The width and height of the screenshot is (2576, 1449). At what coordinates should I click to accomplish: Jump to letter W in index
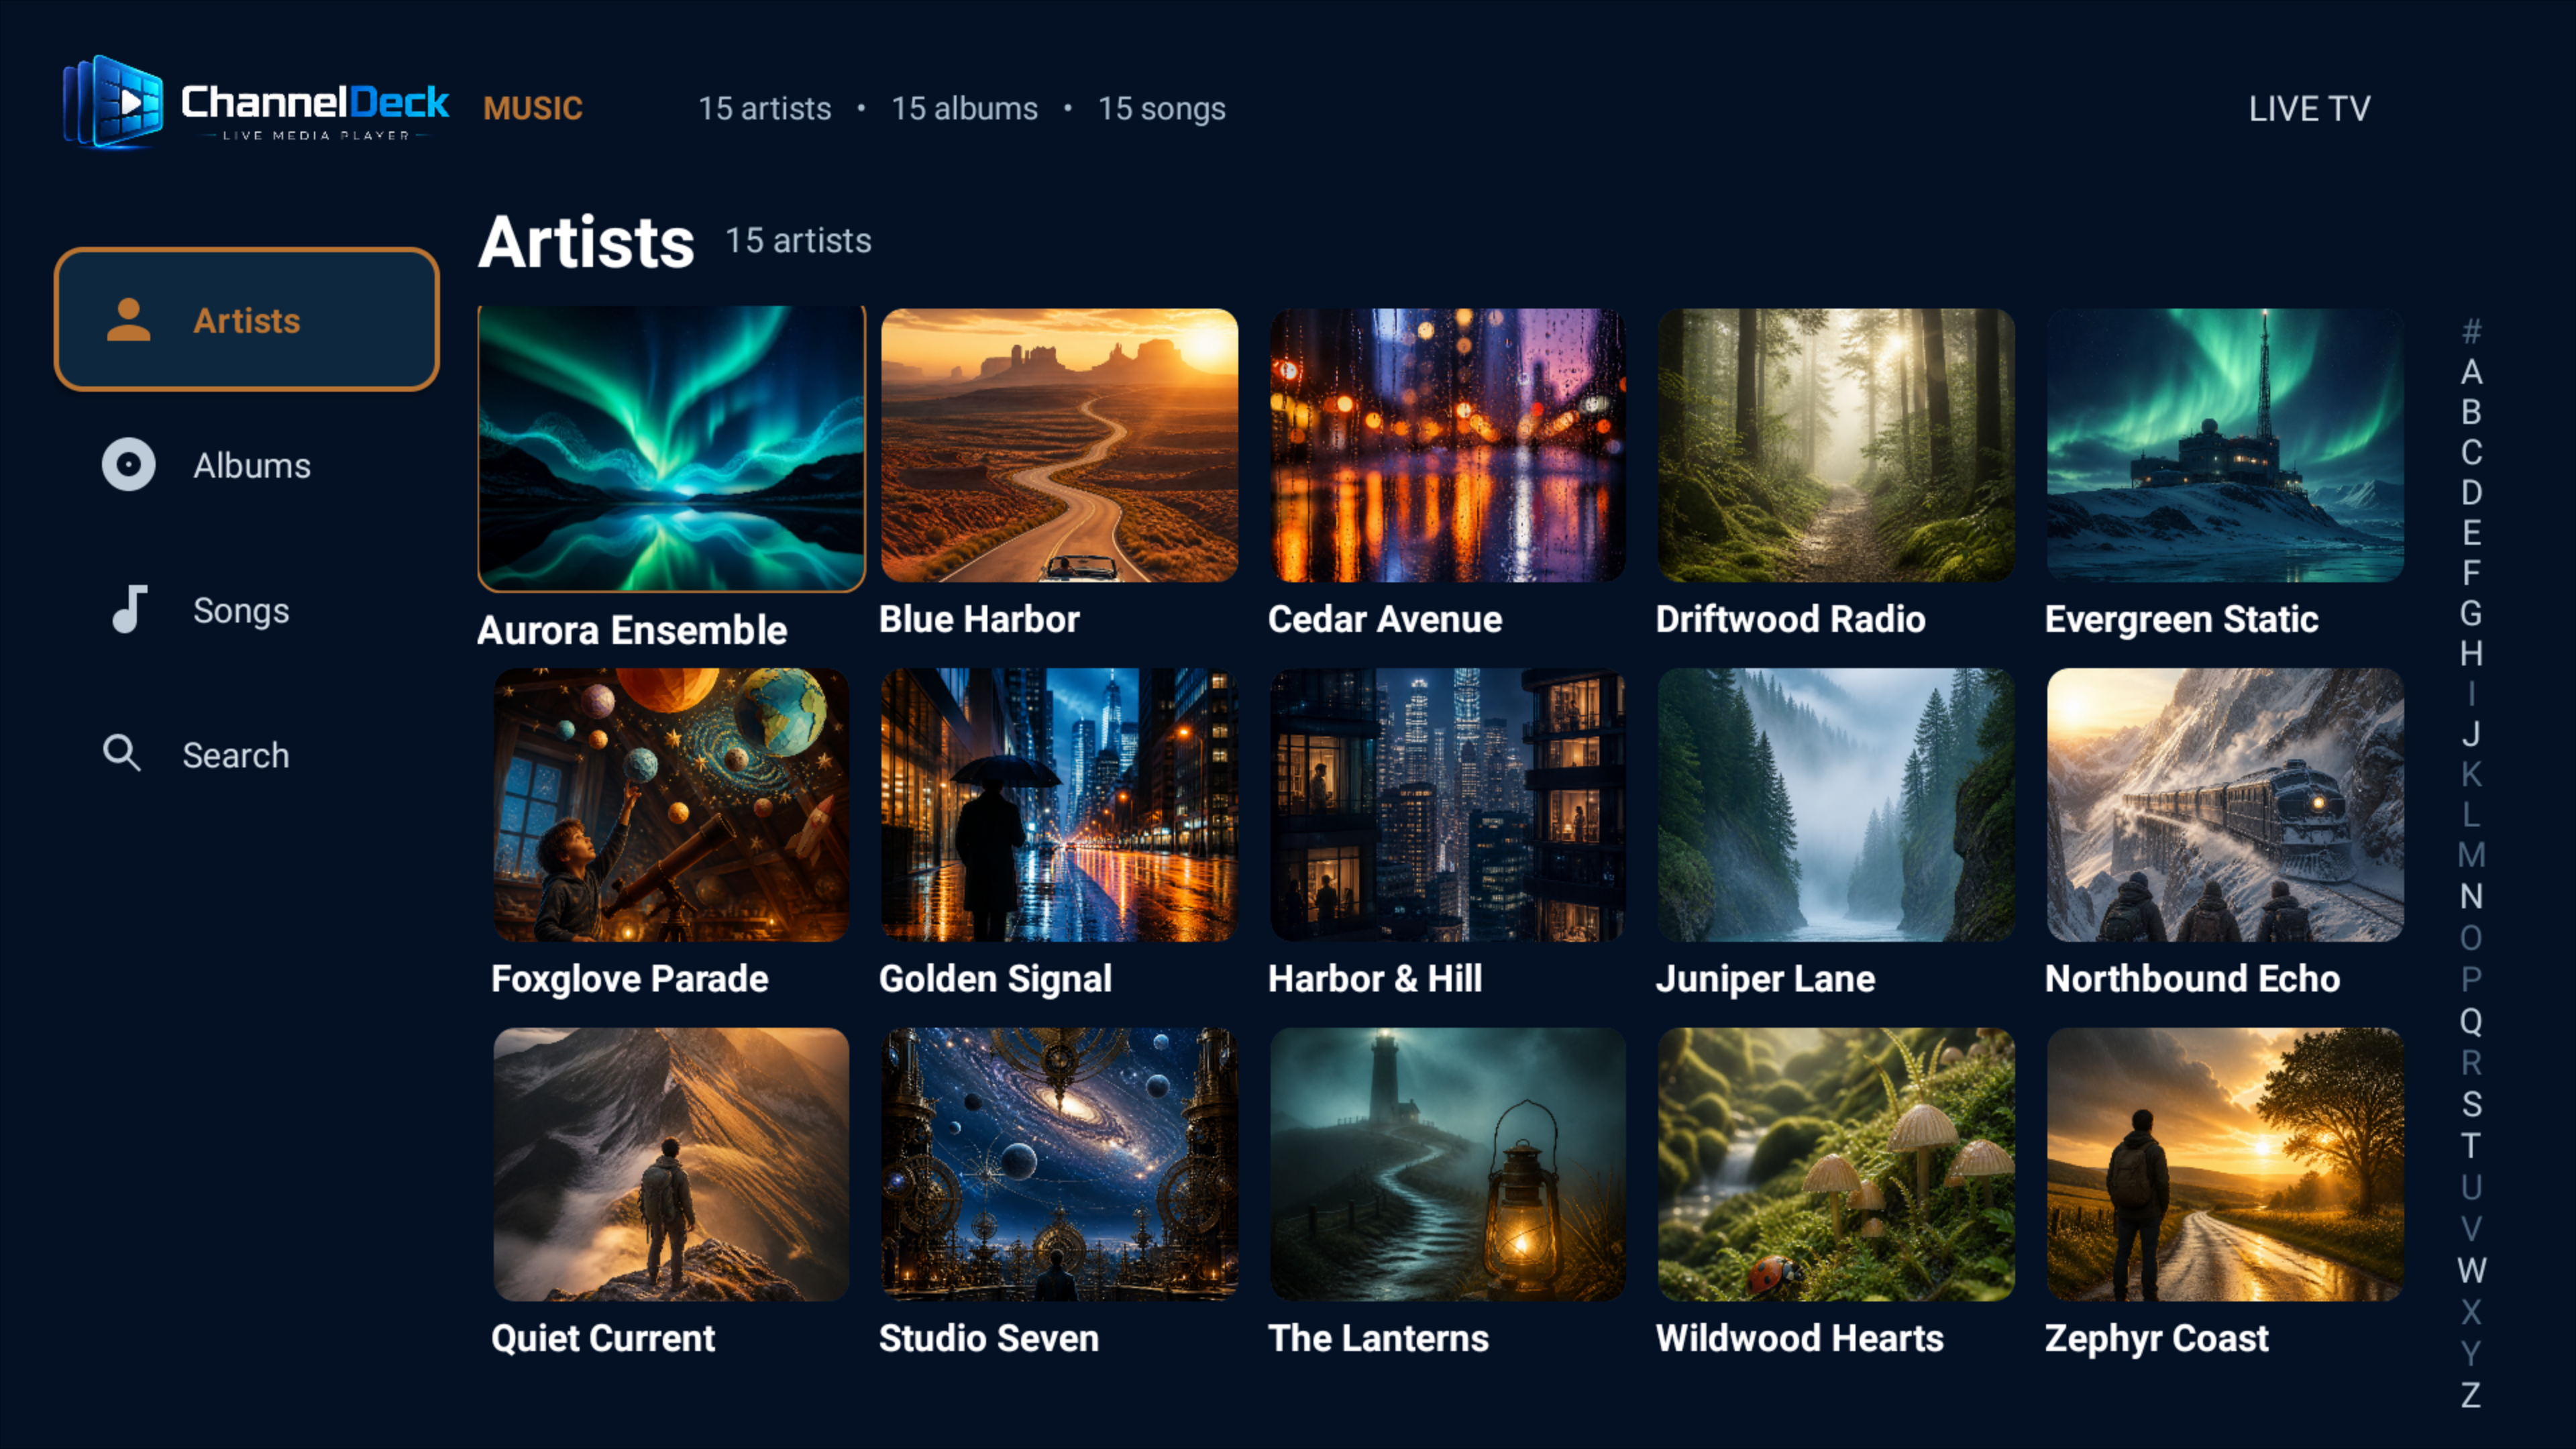2471,1270
